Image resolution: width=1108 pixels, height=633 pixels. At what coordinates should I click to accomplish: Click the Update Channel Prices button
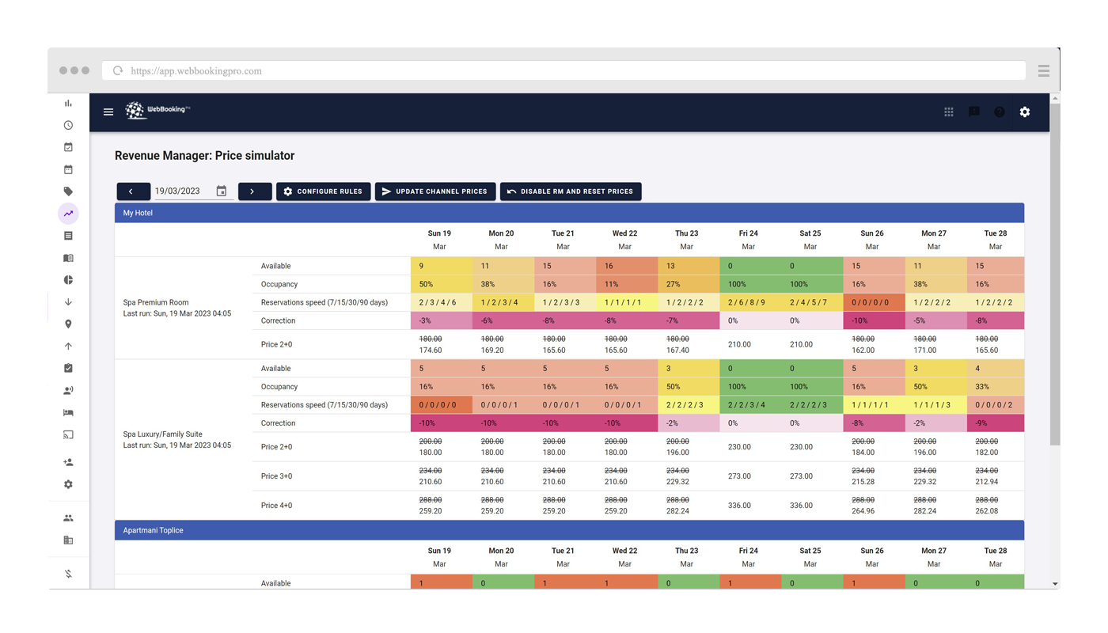434,191
